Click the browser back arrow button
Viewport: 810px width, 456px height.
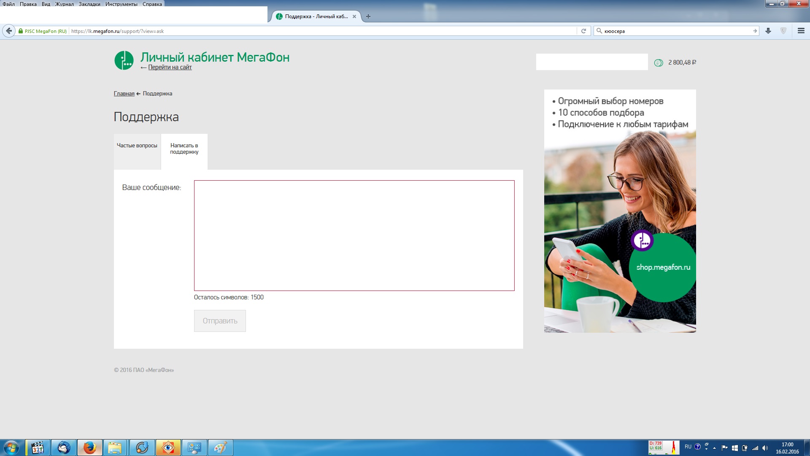[x=9, y=31]
